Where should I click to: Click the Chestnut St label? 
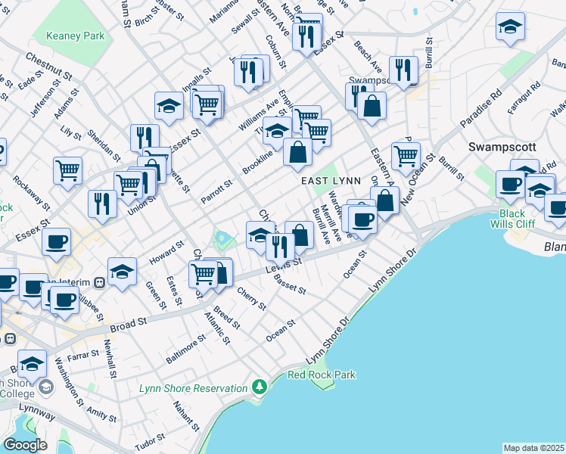coord(49,67)
